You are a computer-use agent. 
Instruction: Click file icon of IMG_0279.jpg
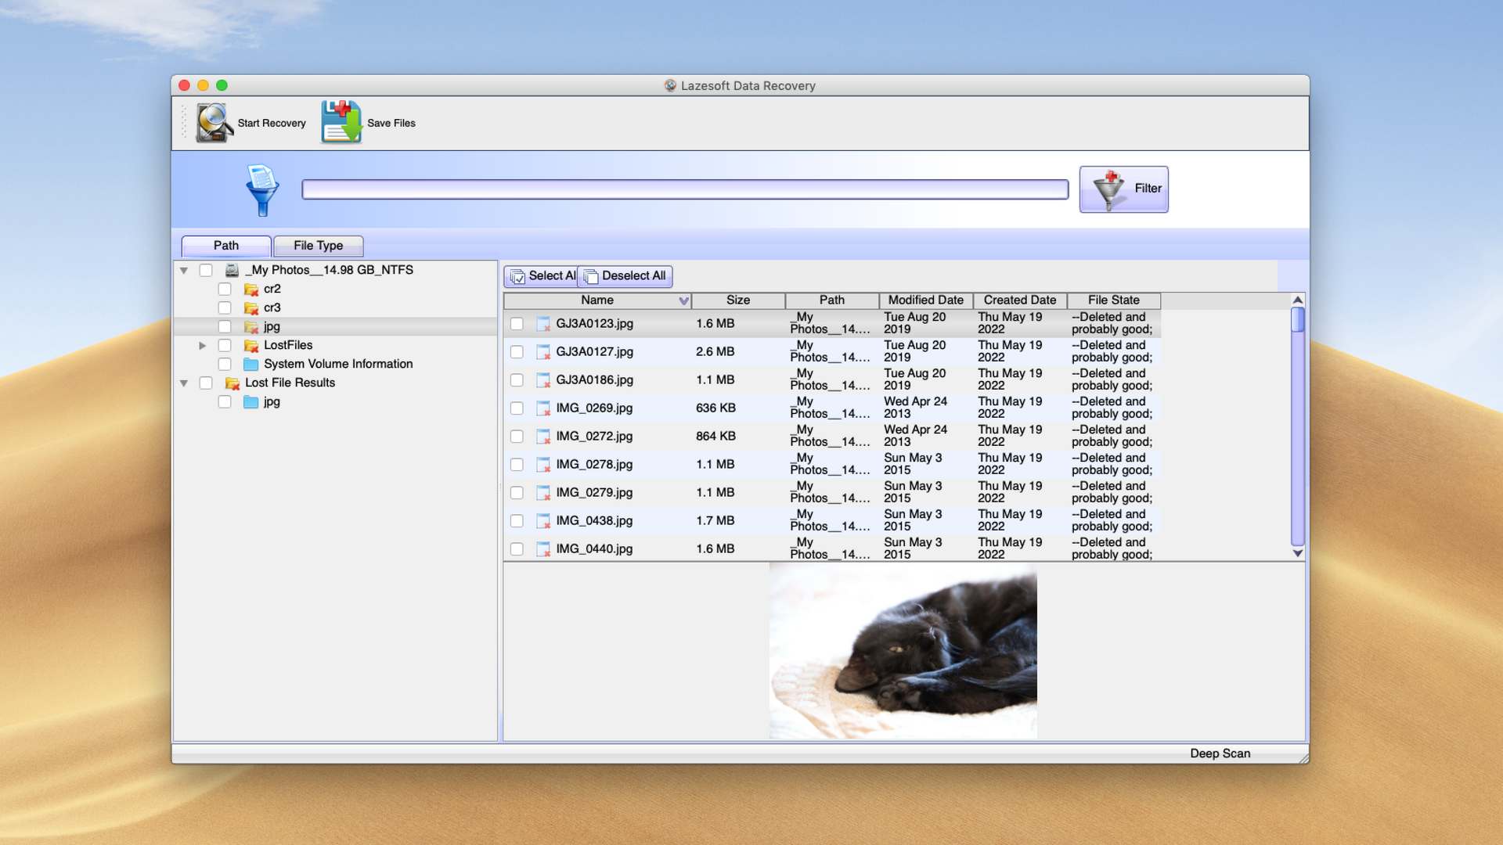click(x=543, y=493)
